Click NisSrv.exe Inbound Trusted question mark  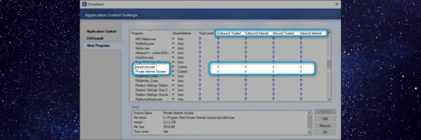click(273, 48)
